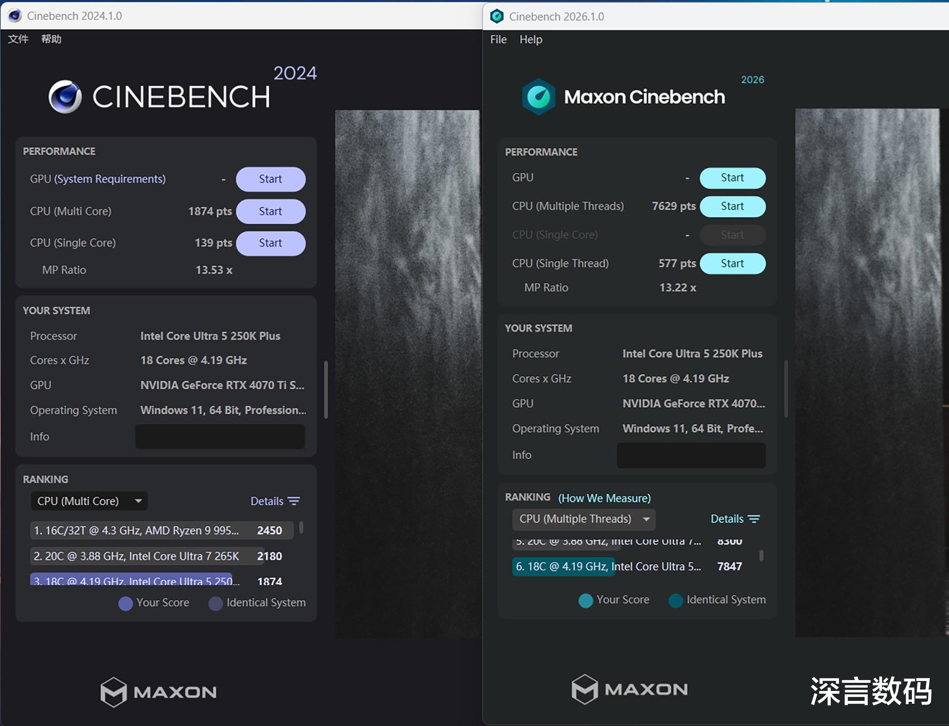The width and height of the screenshot is (949, 726).
Task: Start the CPU (Multi Core) test
Action: 270,211
